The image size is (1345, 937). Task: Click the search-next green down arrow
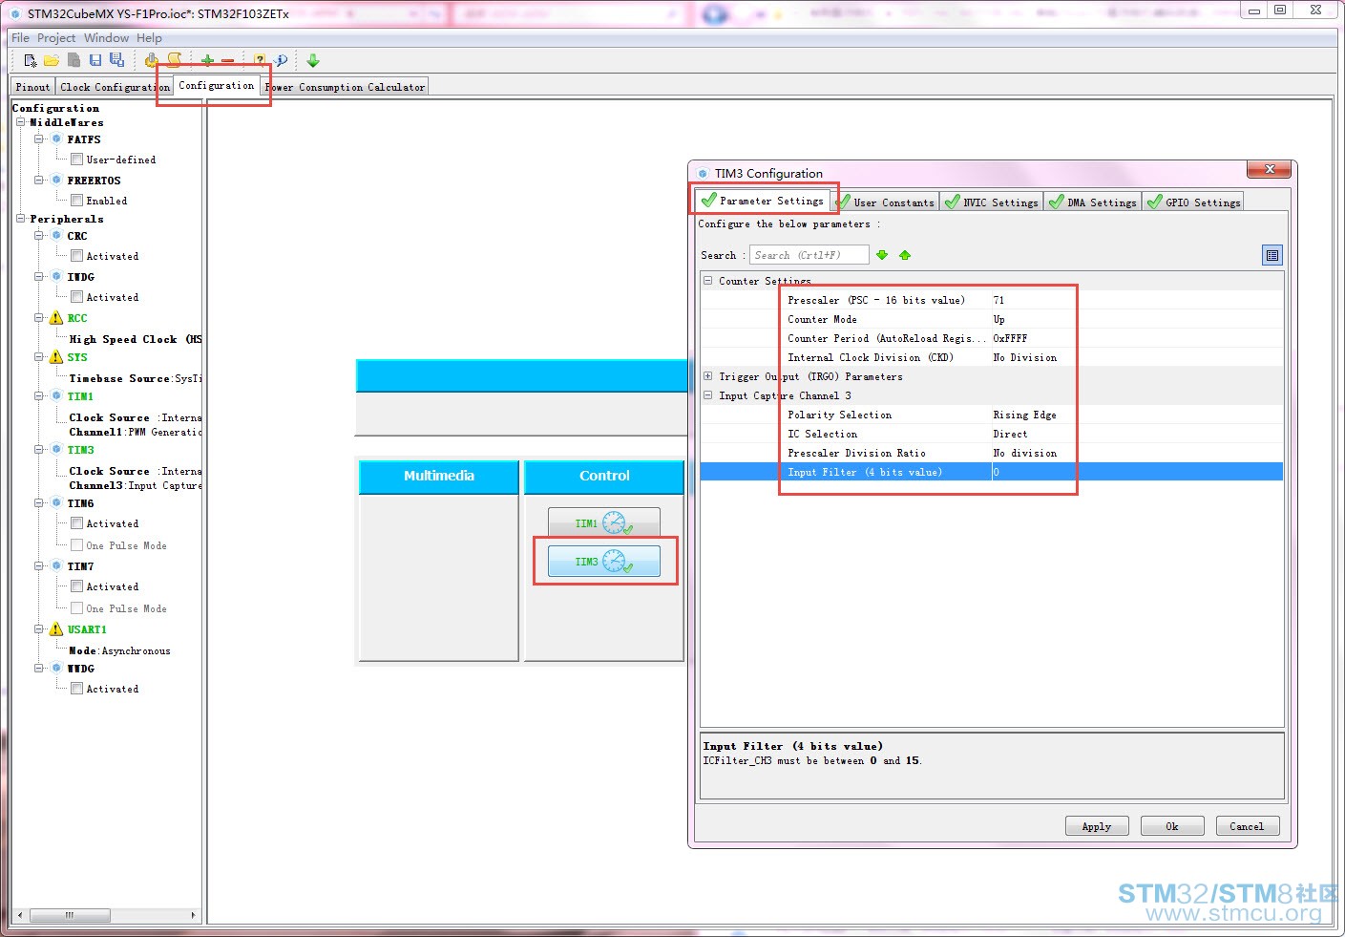click(x=882, y=255)
